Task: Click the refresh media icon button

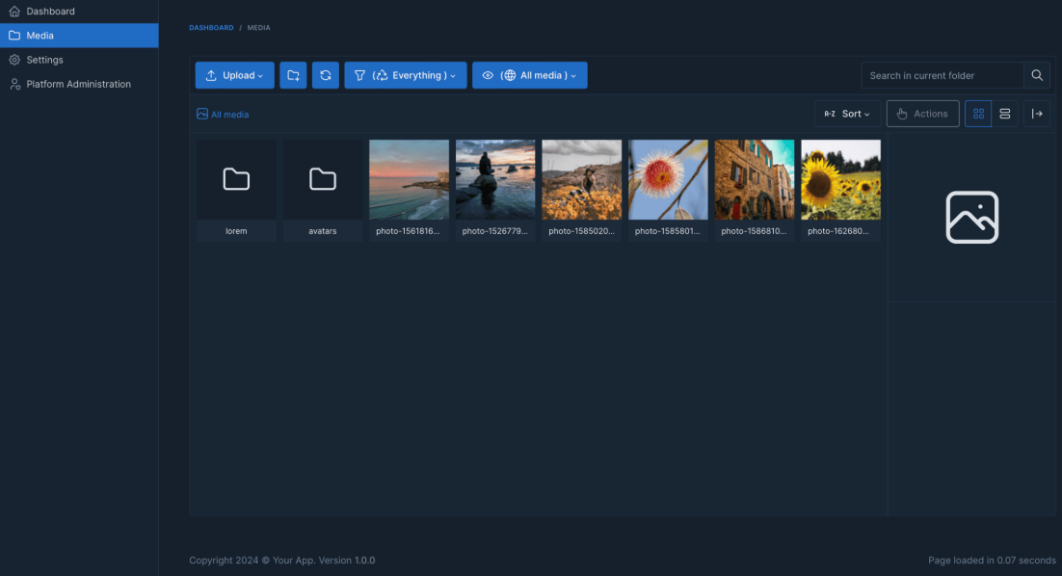Action: (326, 75)
